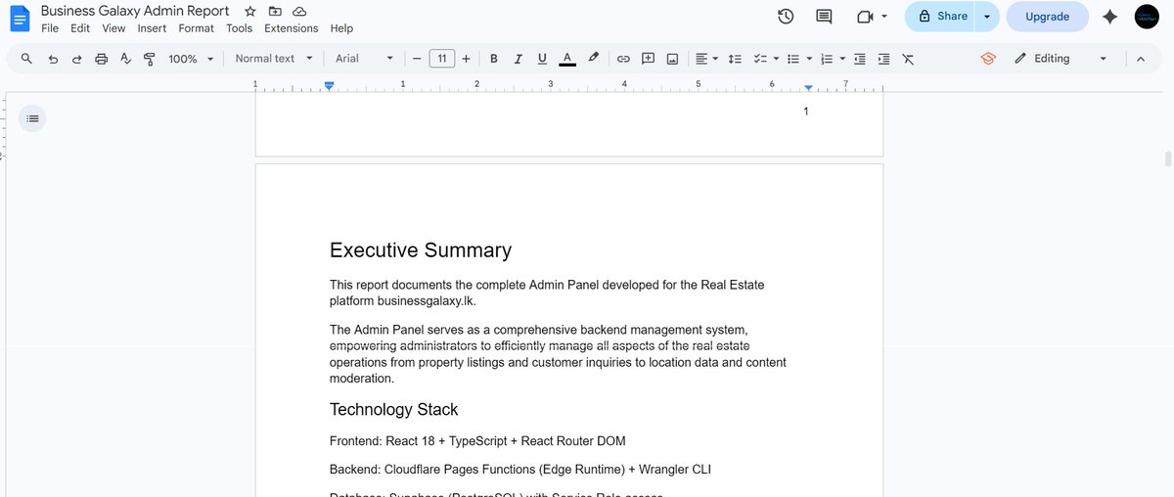Increase the indent
This screenshot has width=1174, height=497.
coord(884,59)
